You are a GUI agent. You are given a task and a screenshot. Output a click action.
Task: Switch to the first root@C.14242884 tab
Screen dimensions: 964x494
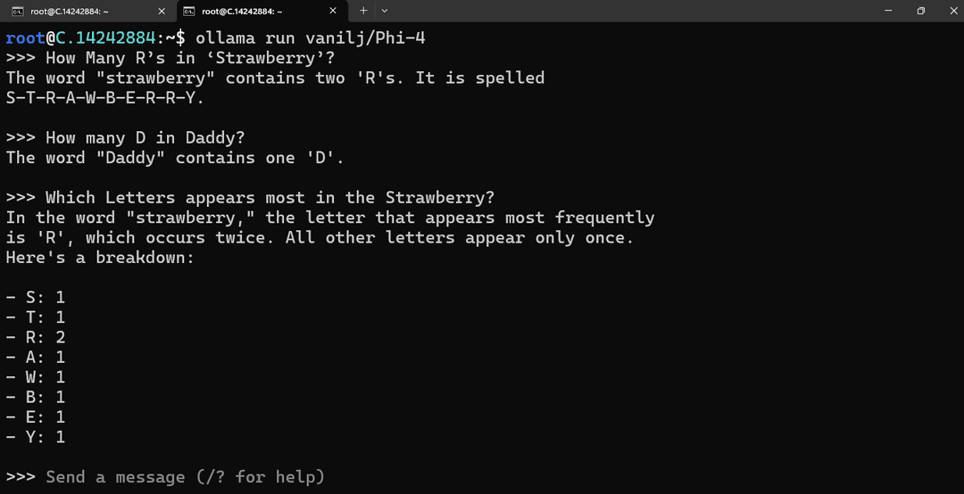coord(87,11)
